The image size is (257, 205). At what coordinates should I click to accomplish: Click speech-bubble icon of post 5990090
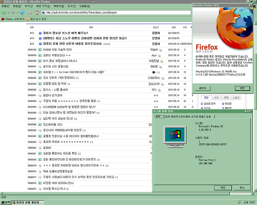point(40,101)
